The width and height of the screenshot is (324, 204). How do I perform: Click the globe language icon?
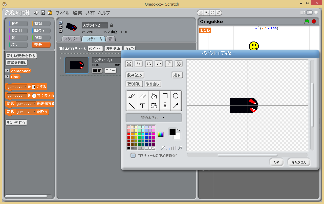click(36, 13)
